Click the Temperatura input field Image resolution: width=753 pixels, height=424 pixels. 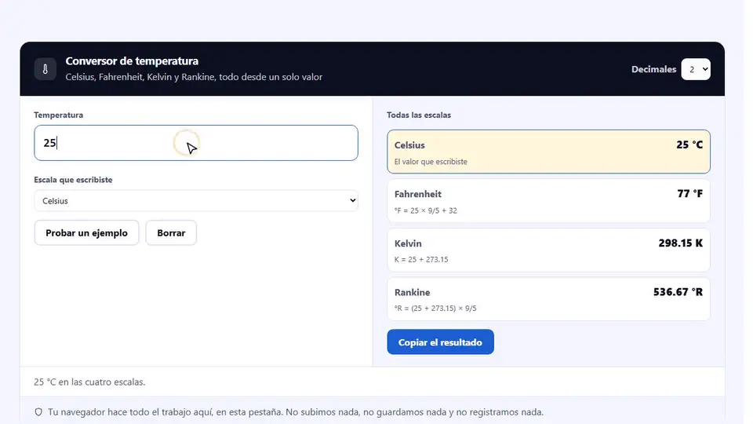(196, 143)
